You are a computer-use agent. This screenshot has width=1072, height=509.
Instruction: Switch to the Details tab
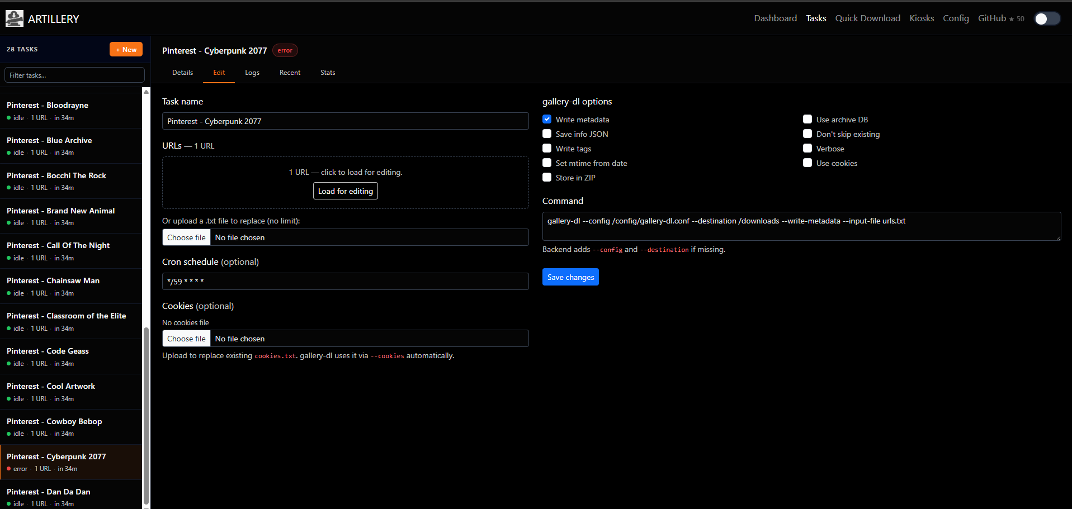182,73
